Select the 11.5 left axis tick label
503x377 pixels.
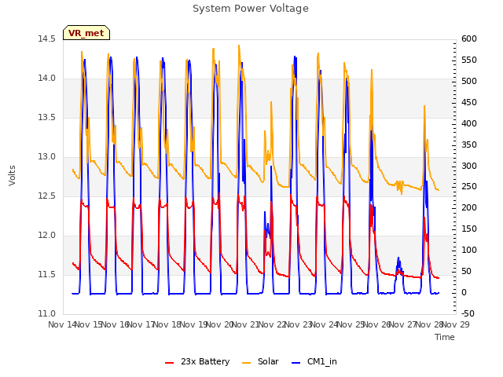click(x=47, y=274)
